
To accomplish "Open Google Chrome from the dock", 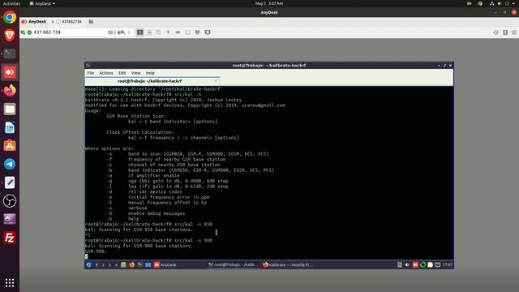I will pos(10,17).
